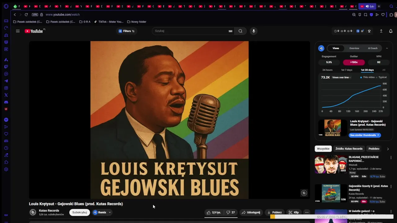Image resolution: width=397 pixels, height=223 pixels.
Task: Open Discord in the Opera sidebar
Action: (6, 102)
